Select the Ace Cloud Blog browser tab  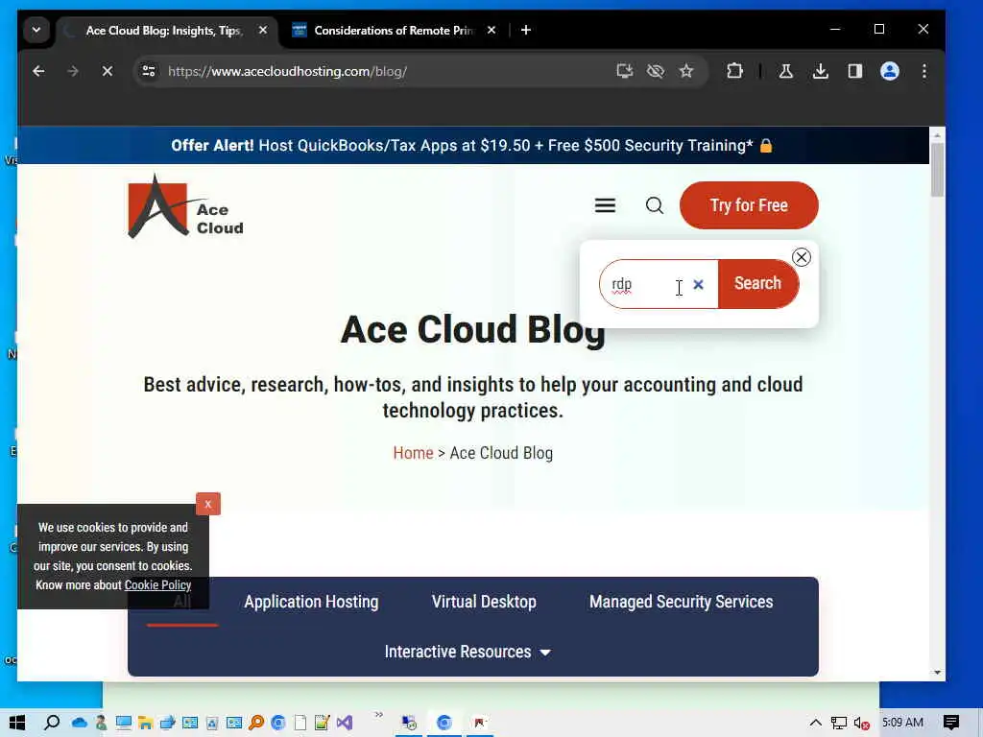[x=164, y=30]
